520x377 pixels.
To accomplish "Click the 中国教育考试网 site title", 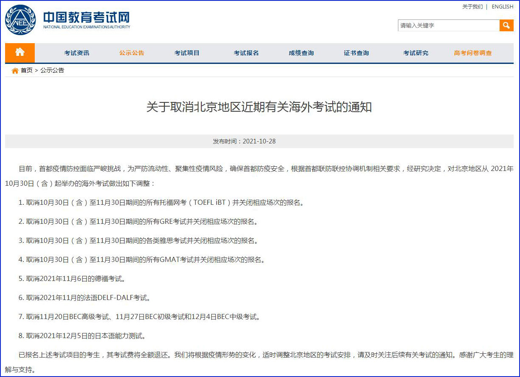I will coord(86,18).
